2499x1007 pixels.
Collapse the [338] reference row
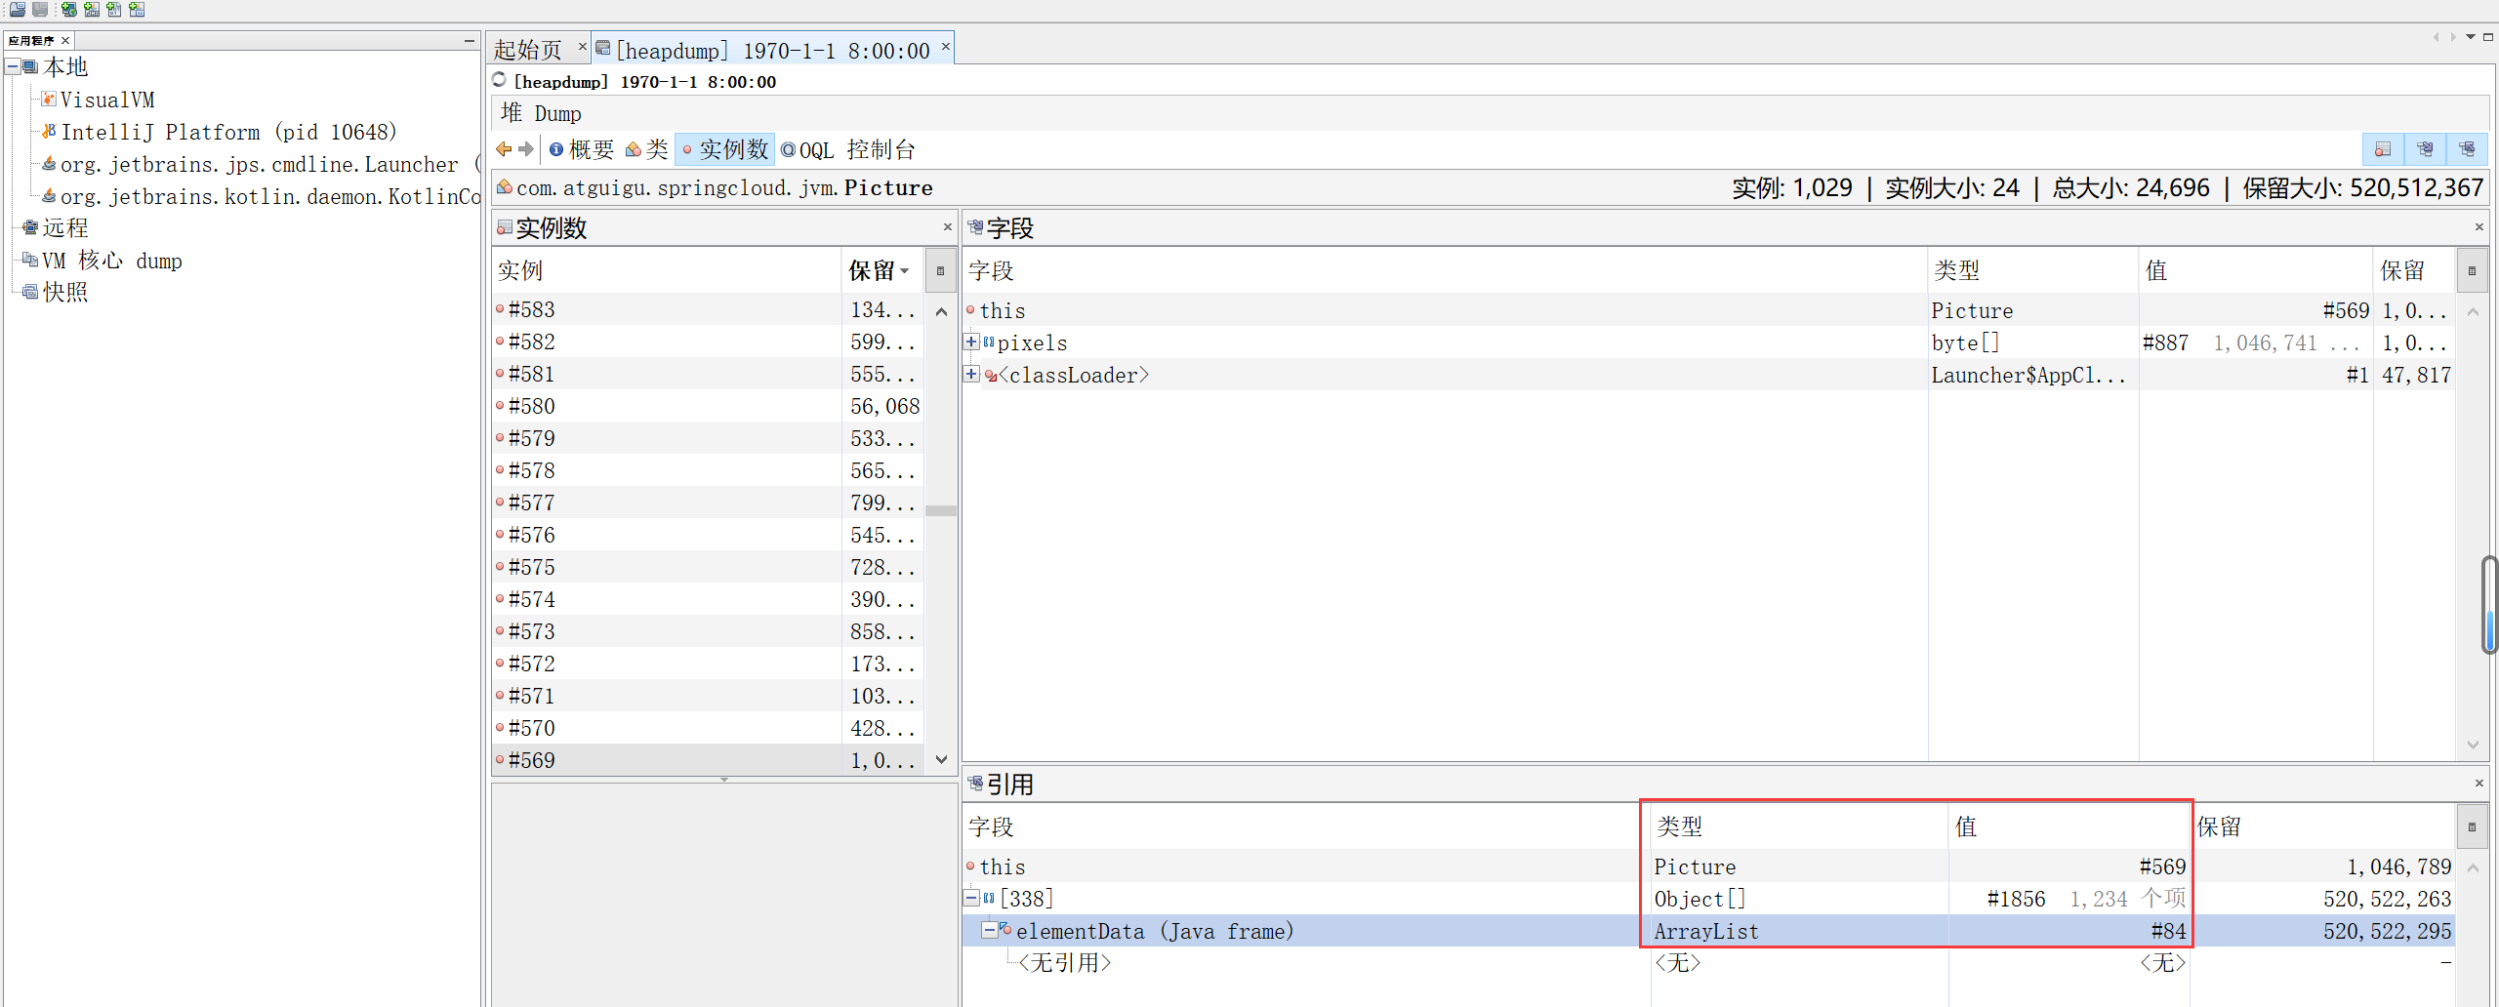[971, 897]
